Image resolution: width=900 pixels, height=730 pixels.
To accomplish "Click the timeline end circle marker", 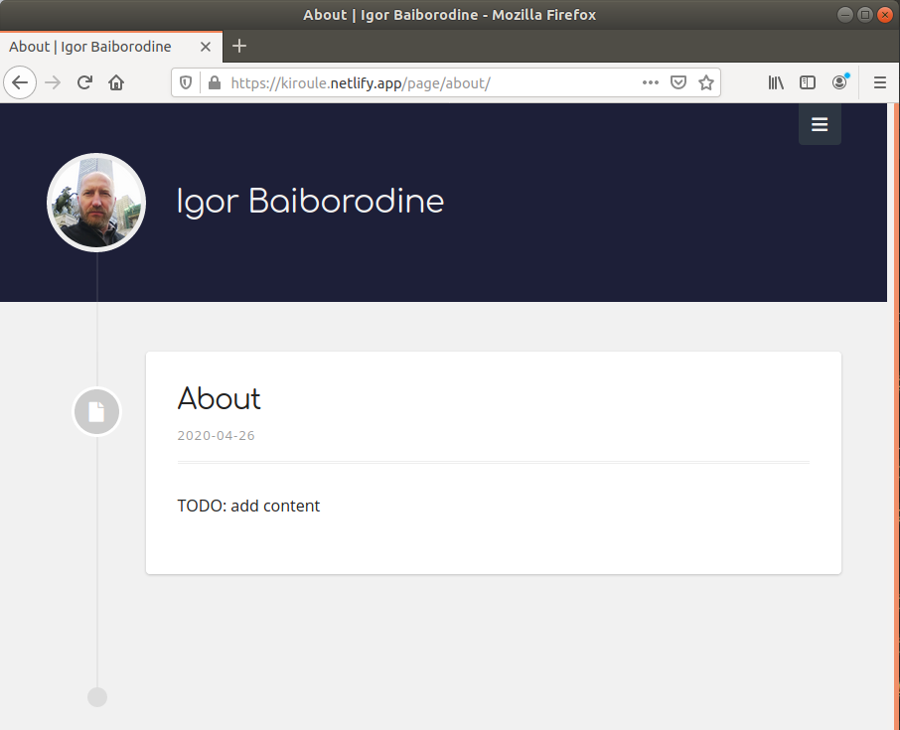I will click(97, 697).
